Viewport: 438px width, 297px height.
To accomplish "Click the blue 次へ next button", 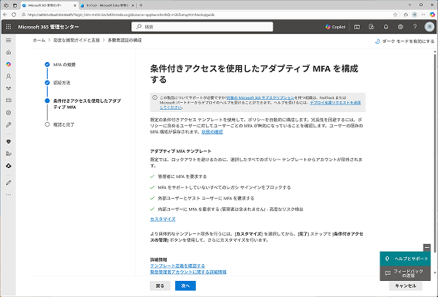I will [x=185, y=285].
